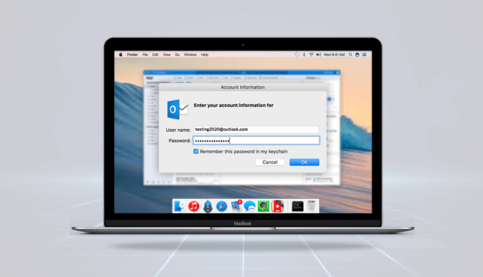The image size is (483, 277).
Task: Open the blue bird Twitter app in Dock
Action: [x=208, y=206]
